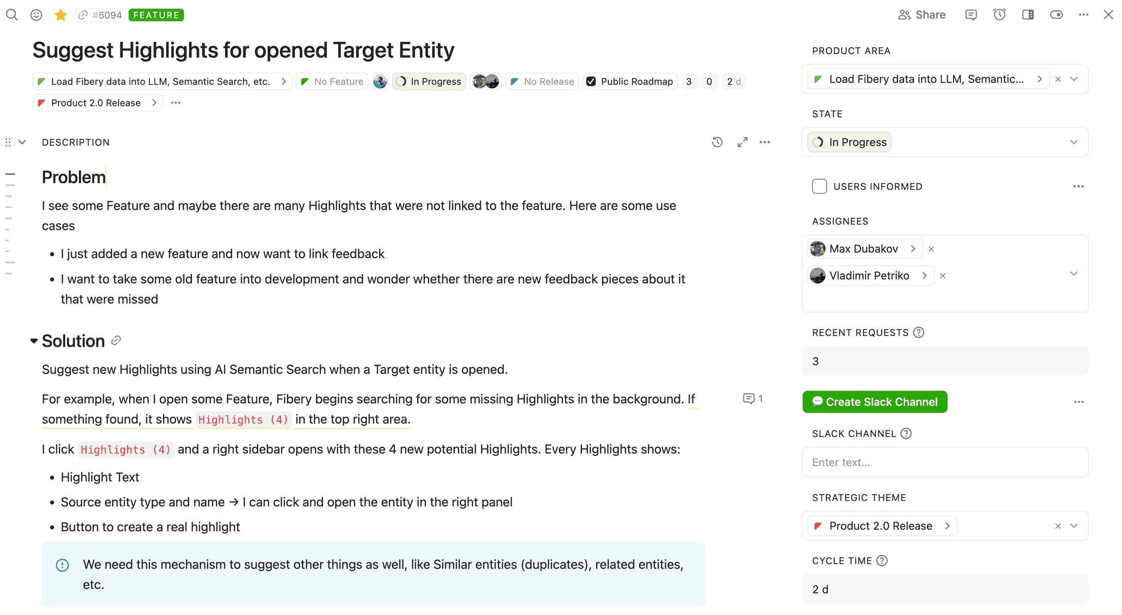Open the State dropdown
This screenshot has height=615, width=1122.
(x=1074, y=142)
